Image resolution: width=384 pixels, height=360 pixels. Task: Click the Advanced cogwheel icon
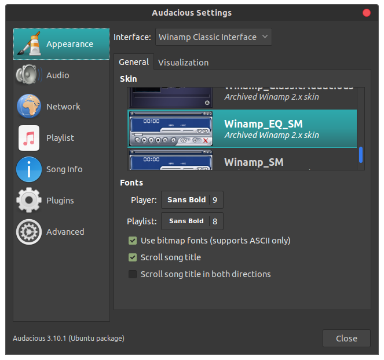click(29, 231)
